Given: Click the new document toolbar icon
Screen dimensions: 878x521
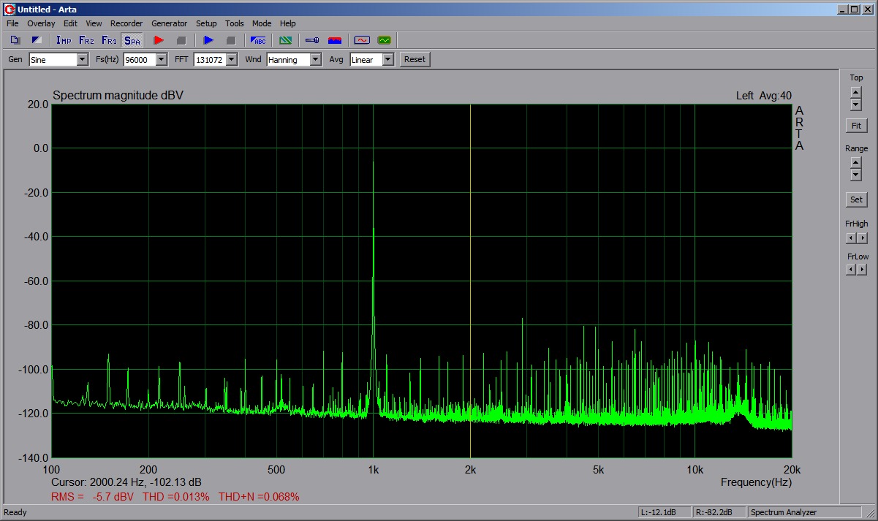Looking at the screenshot, I should click(15, 40).
